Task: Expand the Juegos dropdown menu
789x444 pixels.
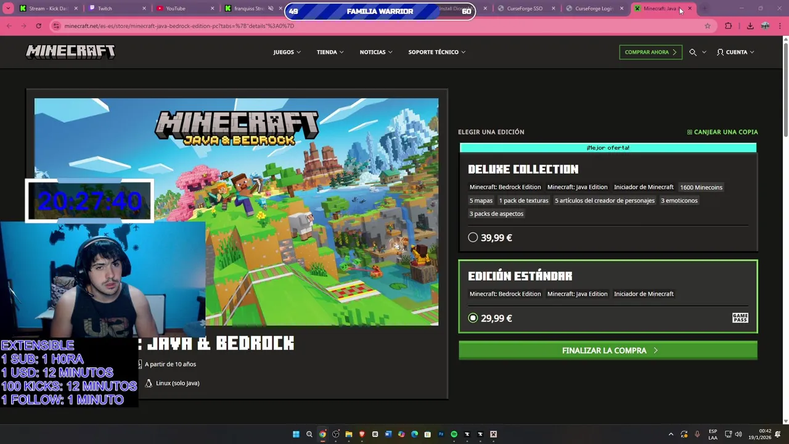Action: point(287,52)
